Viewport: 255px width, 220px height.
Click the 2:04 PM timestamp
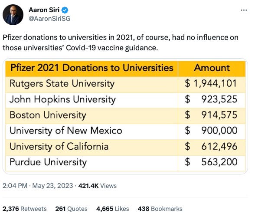click(15, 186)
